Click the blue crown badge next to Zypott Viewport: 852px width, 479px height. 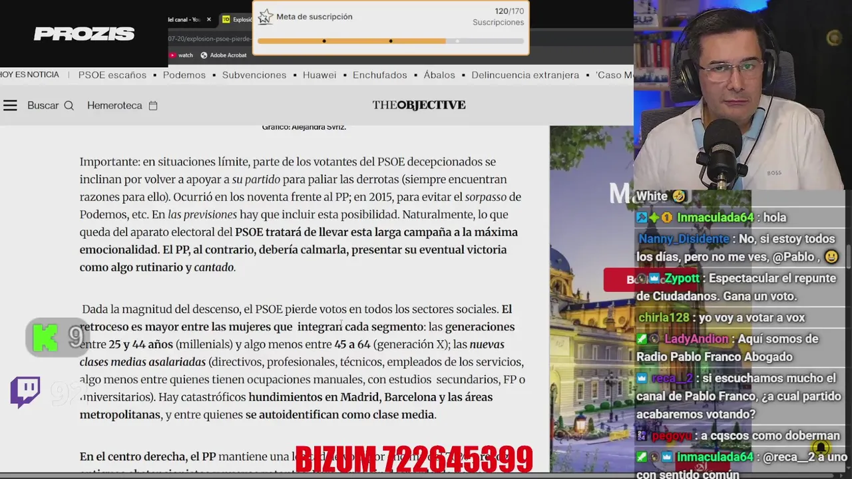tap(654, 278)
